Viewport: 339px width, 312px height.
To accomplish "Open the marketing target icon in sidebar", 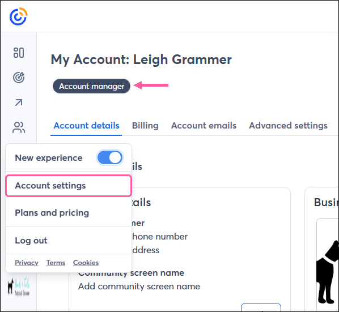I will click(x=19, y=78).
